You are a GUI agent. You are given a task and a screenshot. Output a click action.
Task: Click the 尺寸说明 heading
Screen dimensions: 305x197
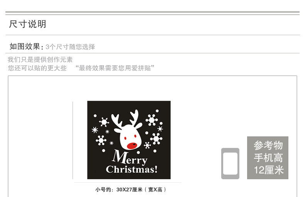point(27,24)
